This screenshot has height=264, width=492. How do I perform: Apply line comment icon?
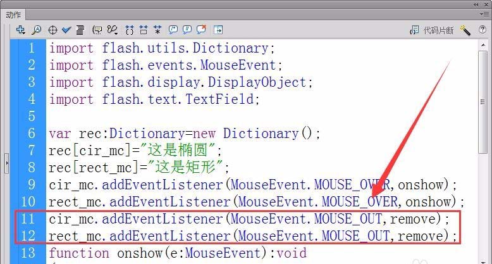(x=187, y=30)
